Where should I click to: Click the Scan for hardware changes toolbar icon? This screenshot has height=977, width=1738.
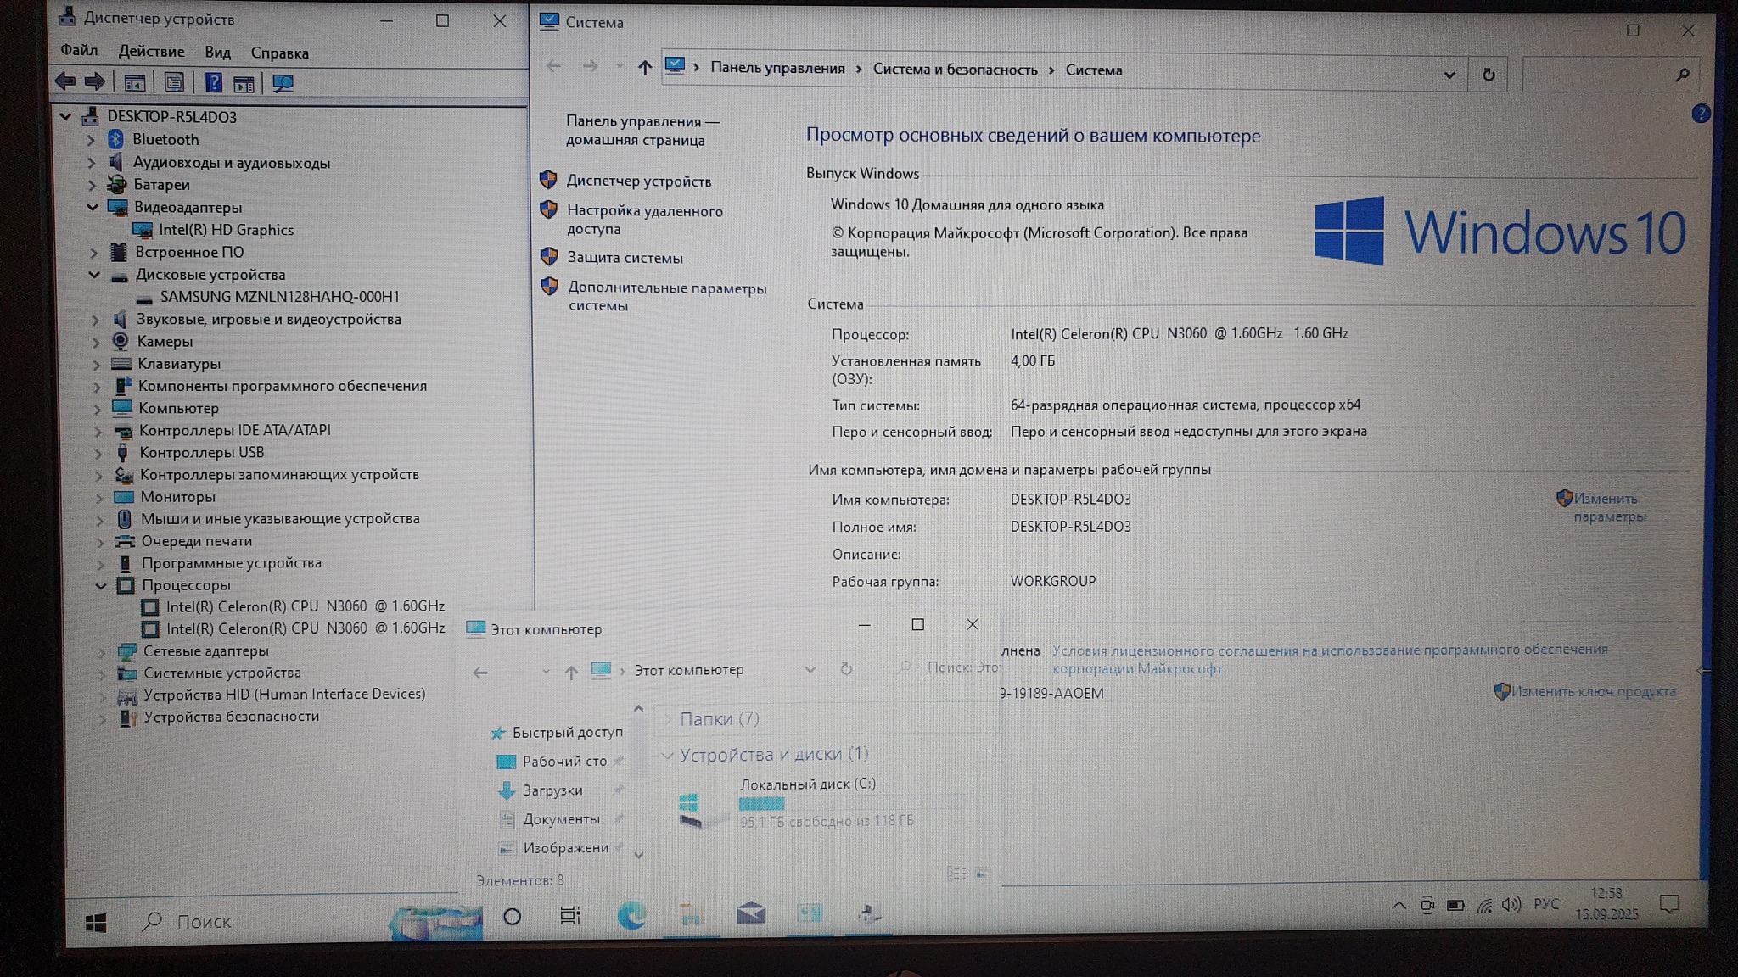[x=283, y=83]
